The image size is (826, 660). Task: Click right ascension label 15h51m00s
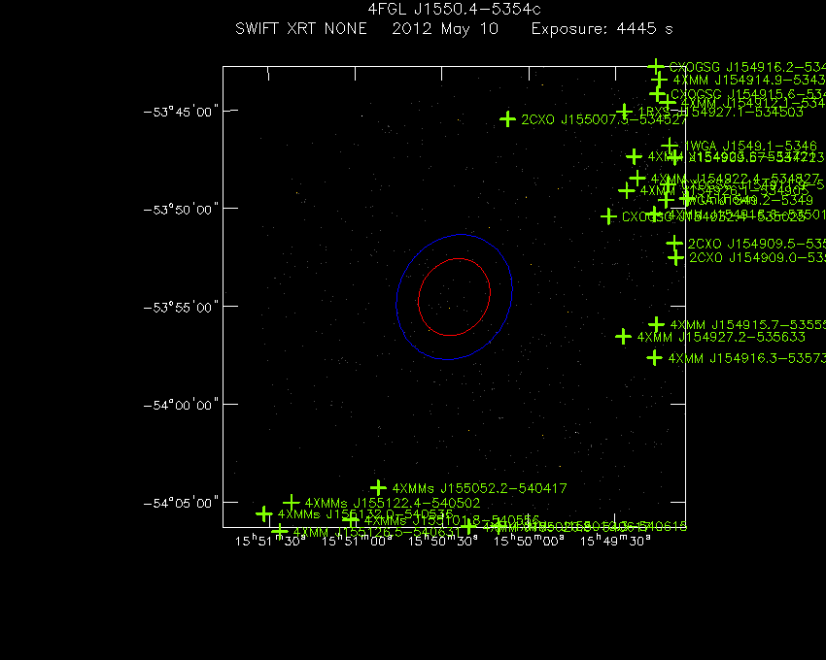pyautogui.click(x=357, y=541)
